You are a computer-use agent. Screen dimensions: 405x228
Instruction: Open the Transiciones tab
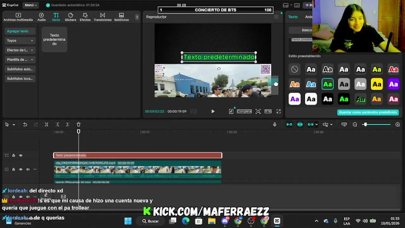click(103, 17)
